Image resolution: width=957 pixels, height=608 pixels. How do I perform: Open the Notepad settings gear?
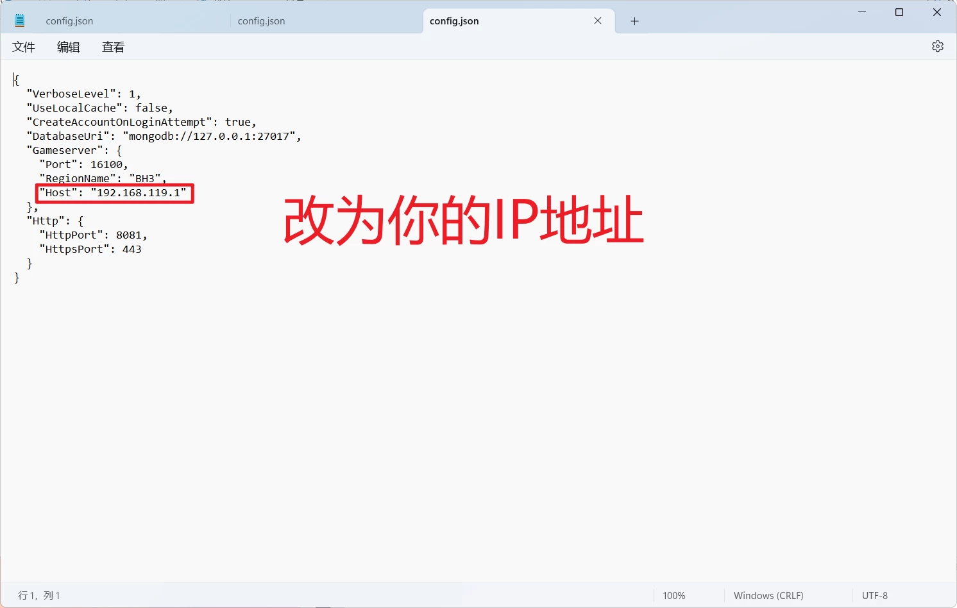pyautogui.click(x=937, y=47)
